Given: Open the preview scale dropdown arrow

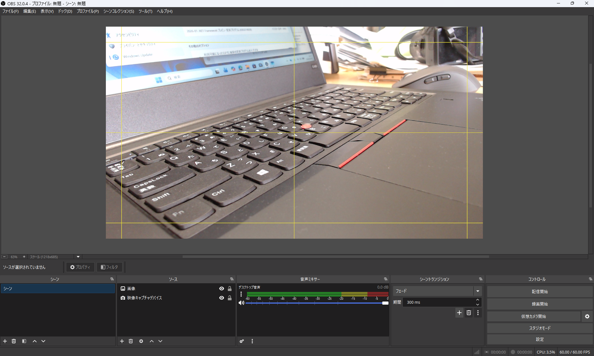Looking at the screenshot, I should (x=78, y=257).
